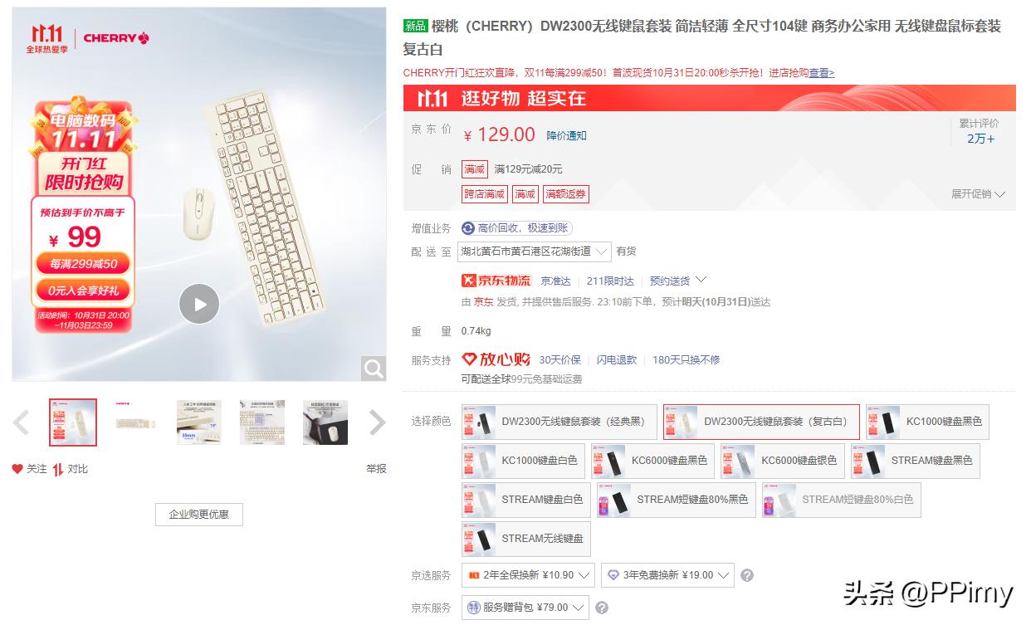The image size is (1031, 625).
Task: Click the help question mark beside 京选服务
Action: (x=747, y=575)
